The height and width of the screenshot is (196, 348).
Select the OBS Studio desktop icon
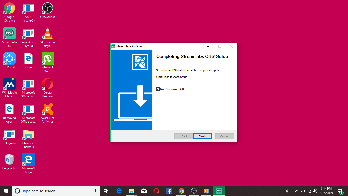pyautogui.click(x=47, y=10)
